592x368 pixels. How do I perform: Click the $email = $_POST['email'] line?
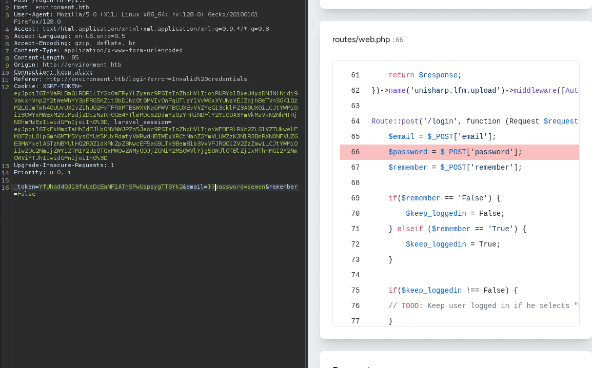442,136
